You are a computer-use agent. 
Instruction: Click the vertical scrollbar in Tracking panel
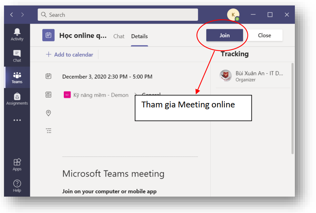point(292,109)
